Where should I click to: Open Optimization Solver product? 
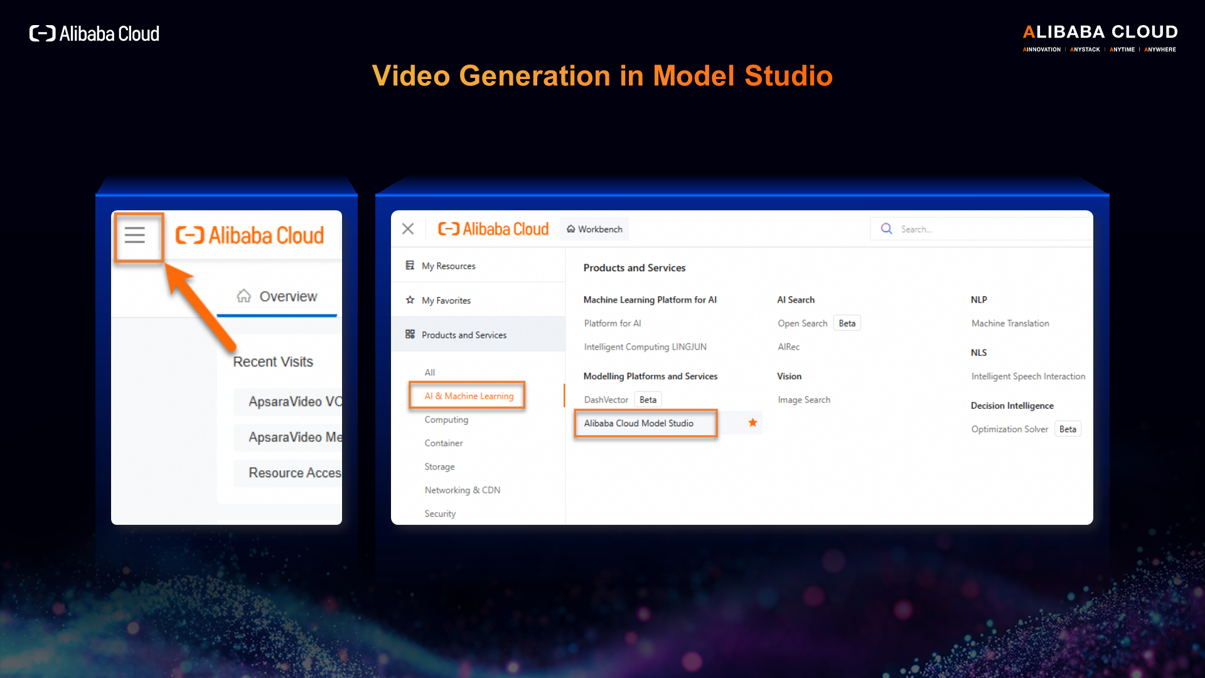click(1010, 429)
